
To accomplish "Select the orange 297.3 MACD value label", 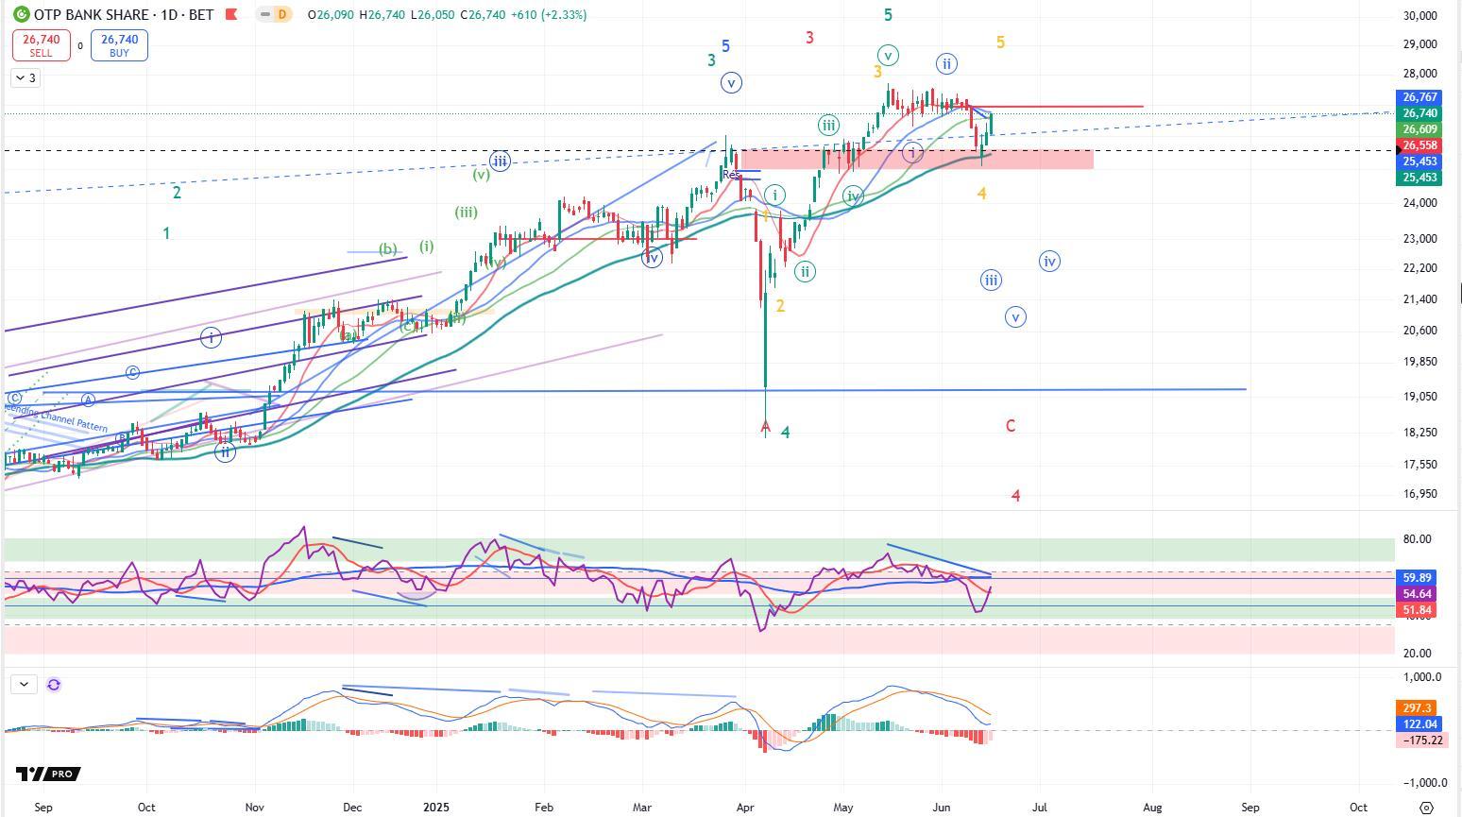I will (x=1417, y=707).
